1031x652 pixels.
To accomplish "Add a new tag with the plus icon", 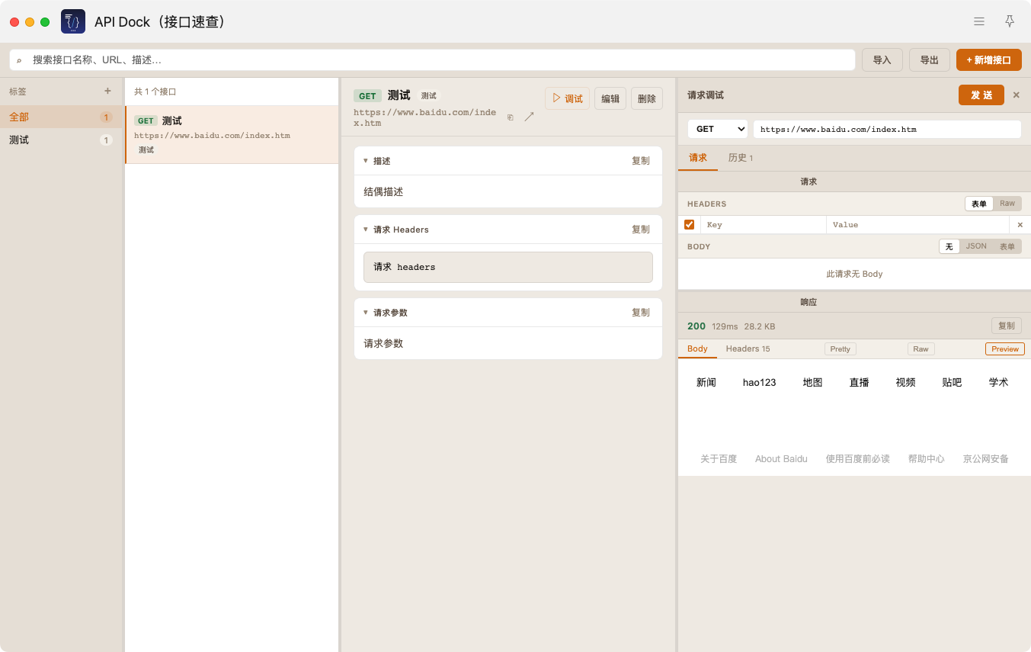I will pyautogui.click(x=107, y=91).
